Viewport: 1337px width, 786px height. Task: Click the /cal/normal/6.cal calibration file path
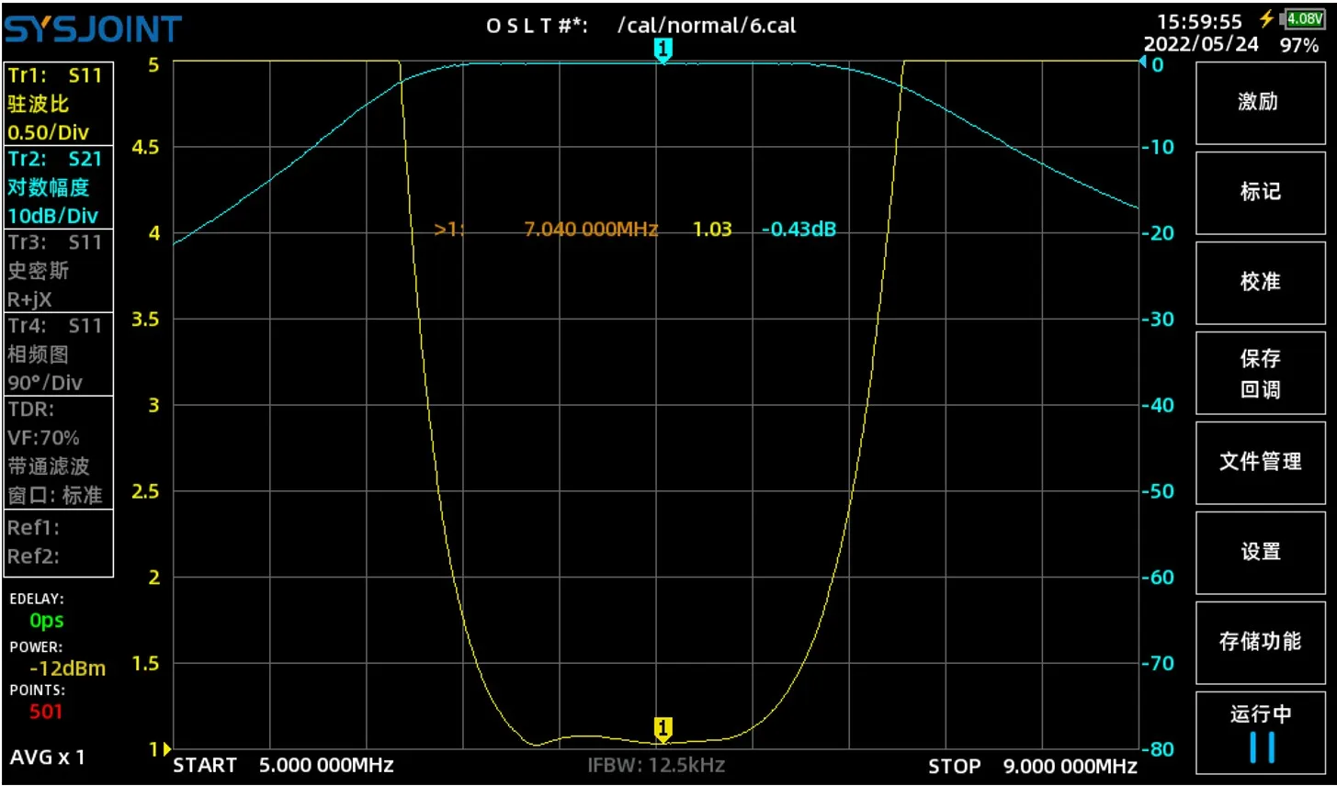point(707,26)
